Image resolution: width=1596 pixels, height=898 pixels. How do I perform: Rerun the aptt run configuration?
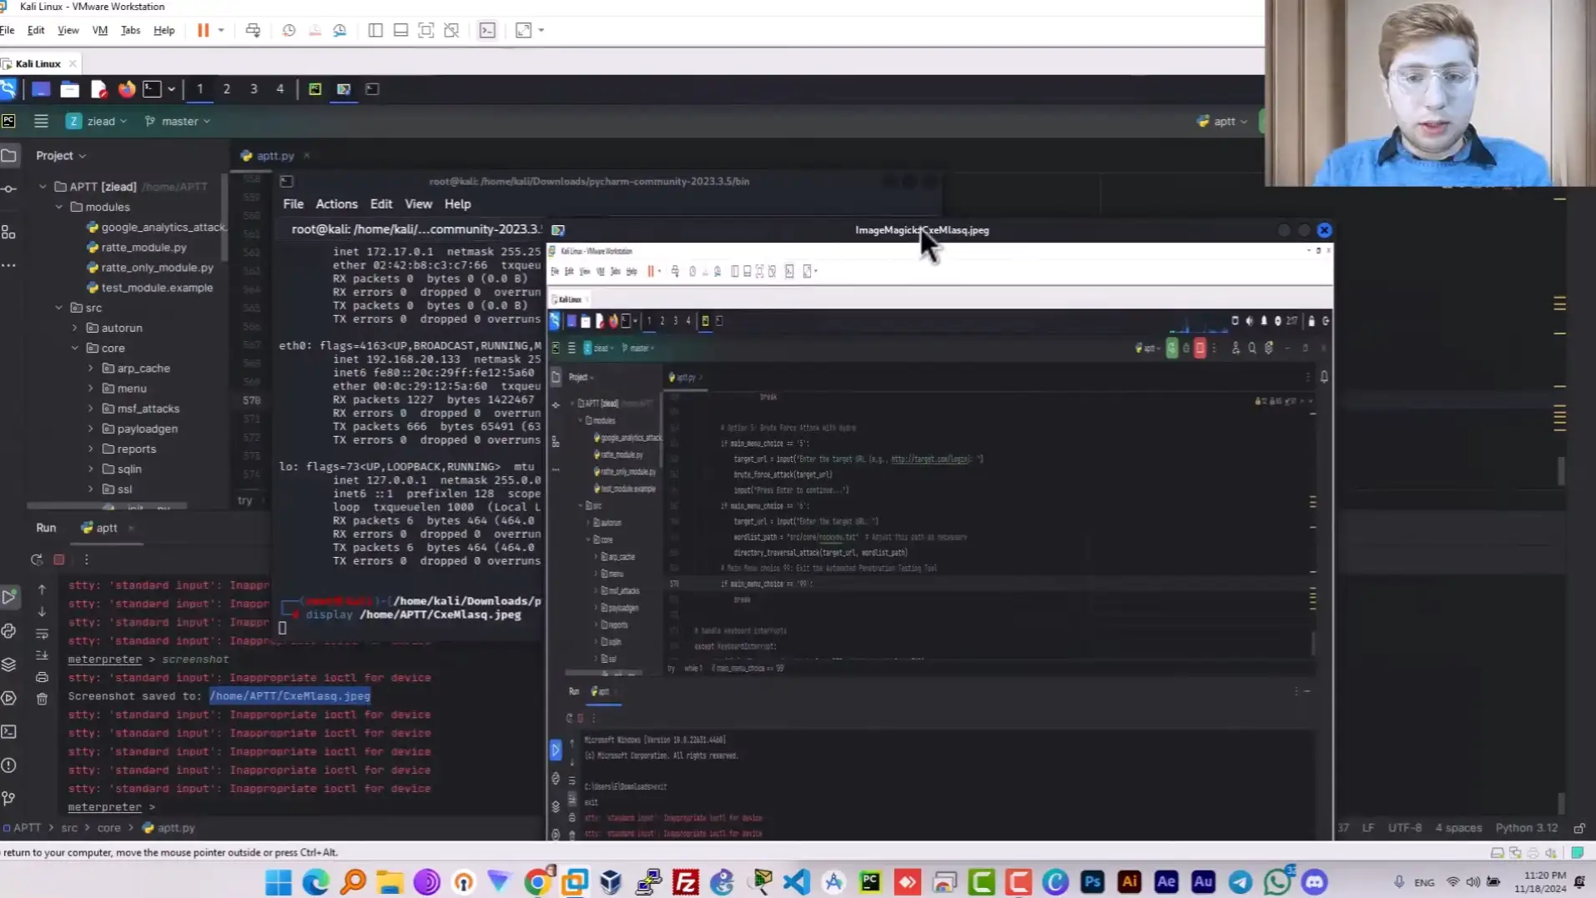[37, 559]
